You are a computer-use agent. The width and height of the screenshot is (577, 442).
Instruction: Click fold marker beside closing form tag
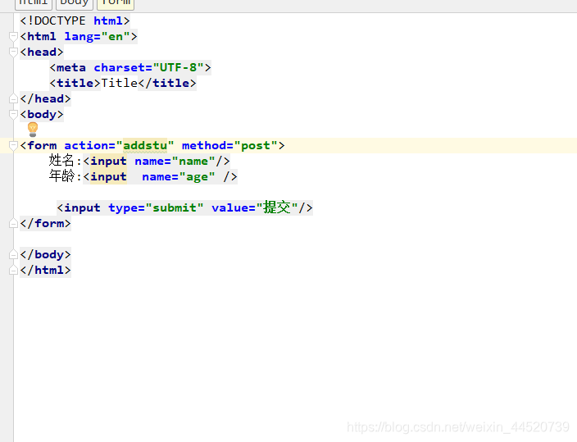pos(13,223)
